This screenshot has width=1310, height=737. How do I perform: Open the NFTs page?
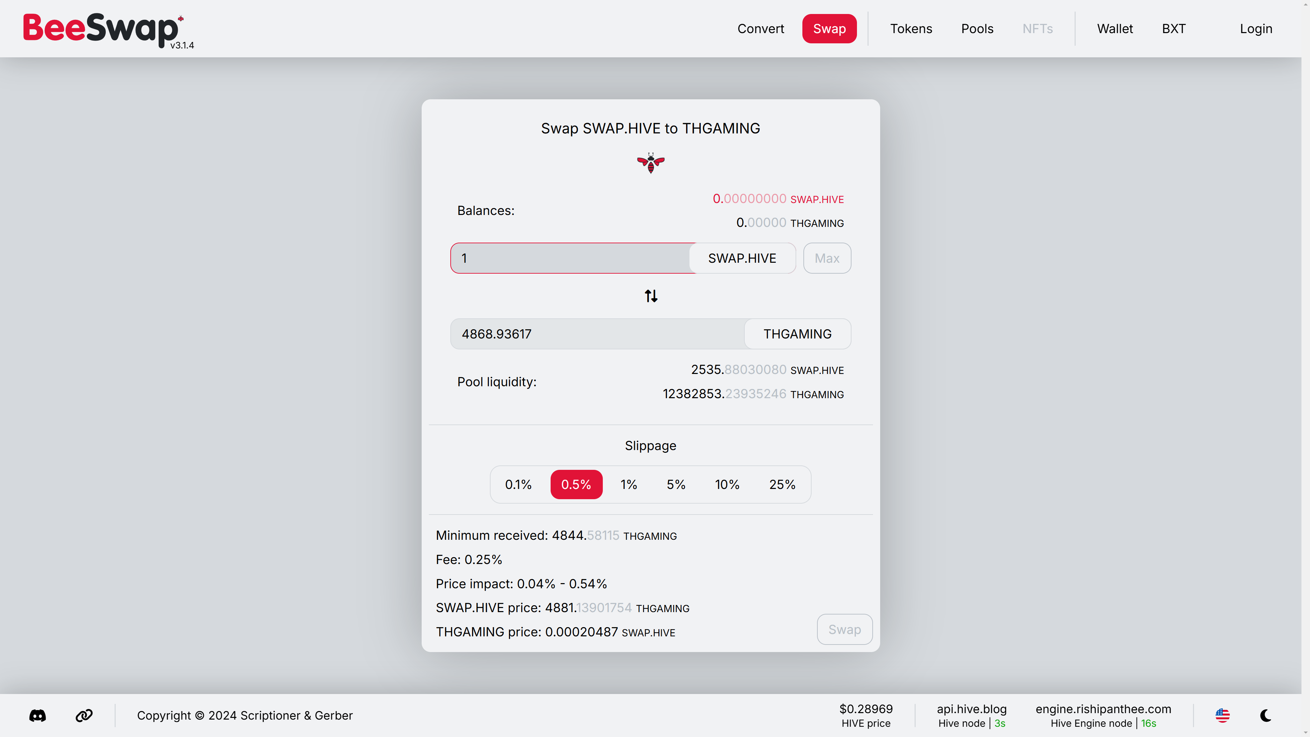pyautogui.click(x=1037, y=28)
